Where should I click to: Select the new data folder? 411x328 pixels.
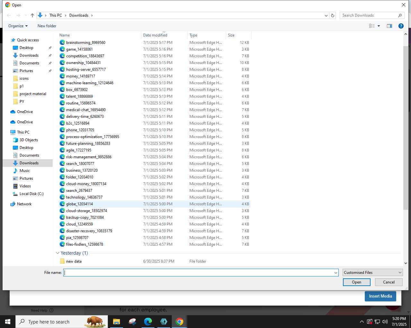(74, 261)
